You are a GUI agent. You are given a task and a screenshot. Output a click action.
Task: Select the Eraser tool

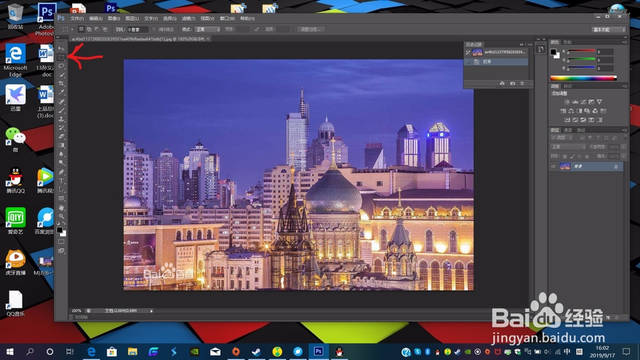coord(61,136)
